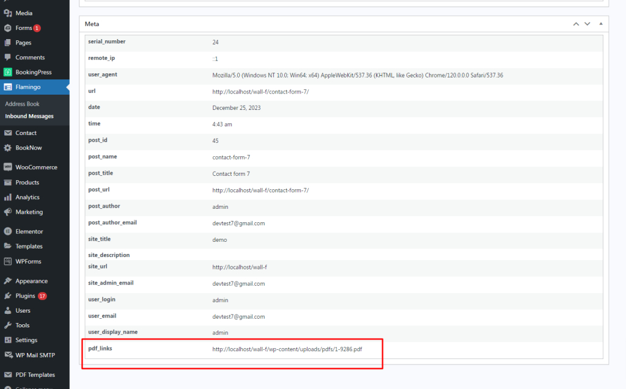626x389 pixels.
Task: Move Meta box up with arrow
Action: pos(576,24)
